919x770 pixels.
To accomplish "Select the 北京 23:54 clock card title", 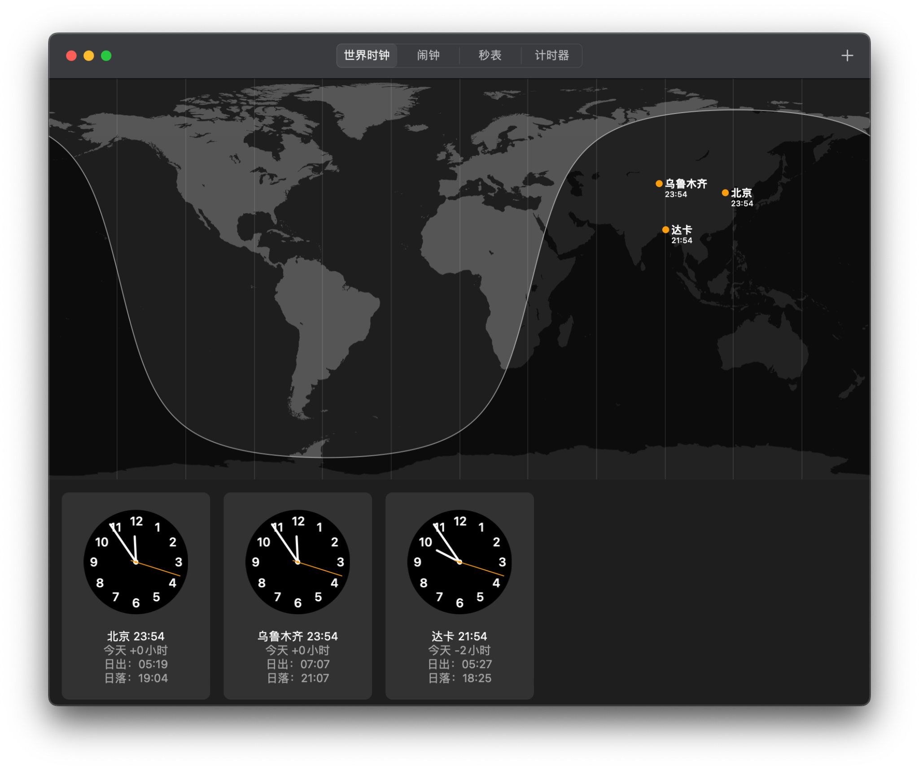I will [136, 636].
